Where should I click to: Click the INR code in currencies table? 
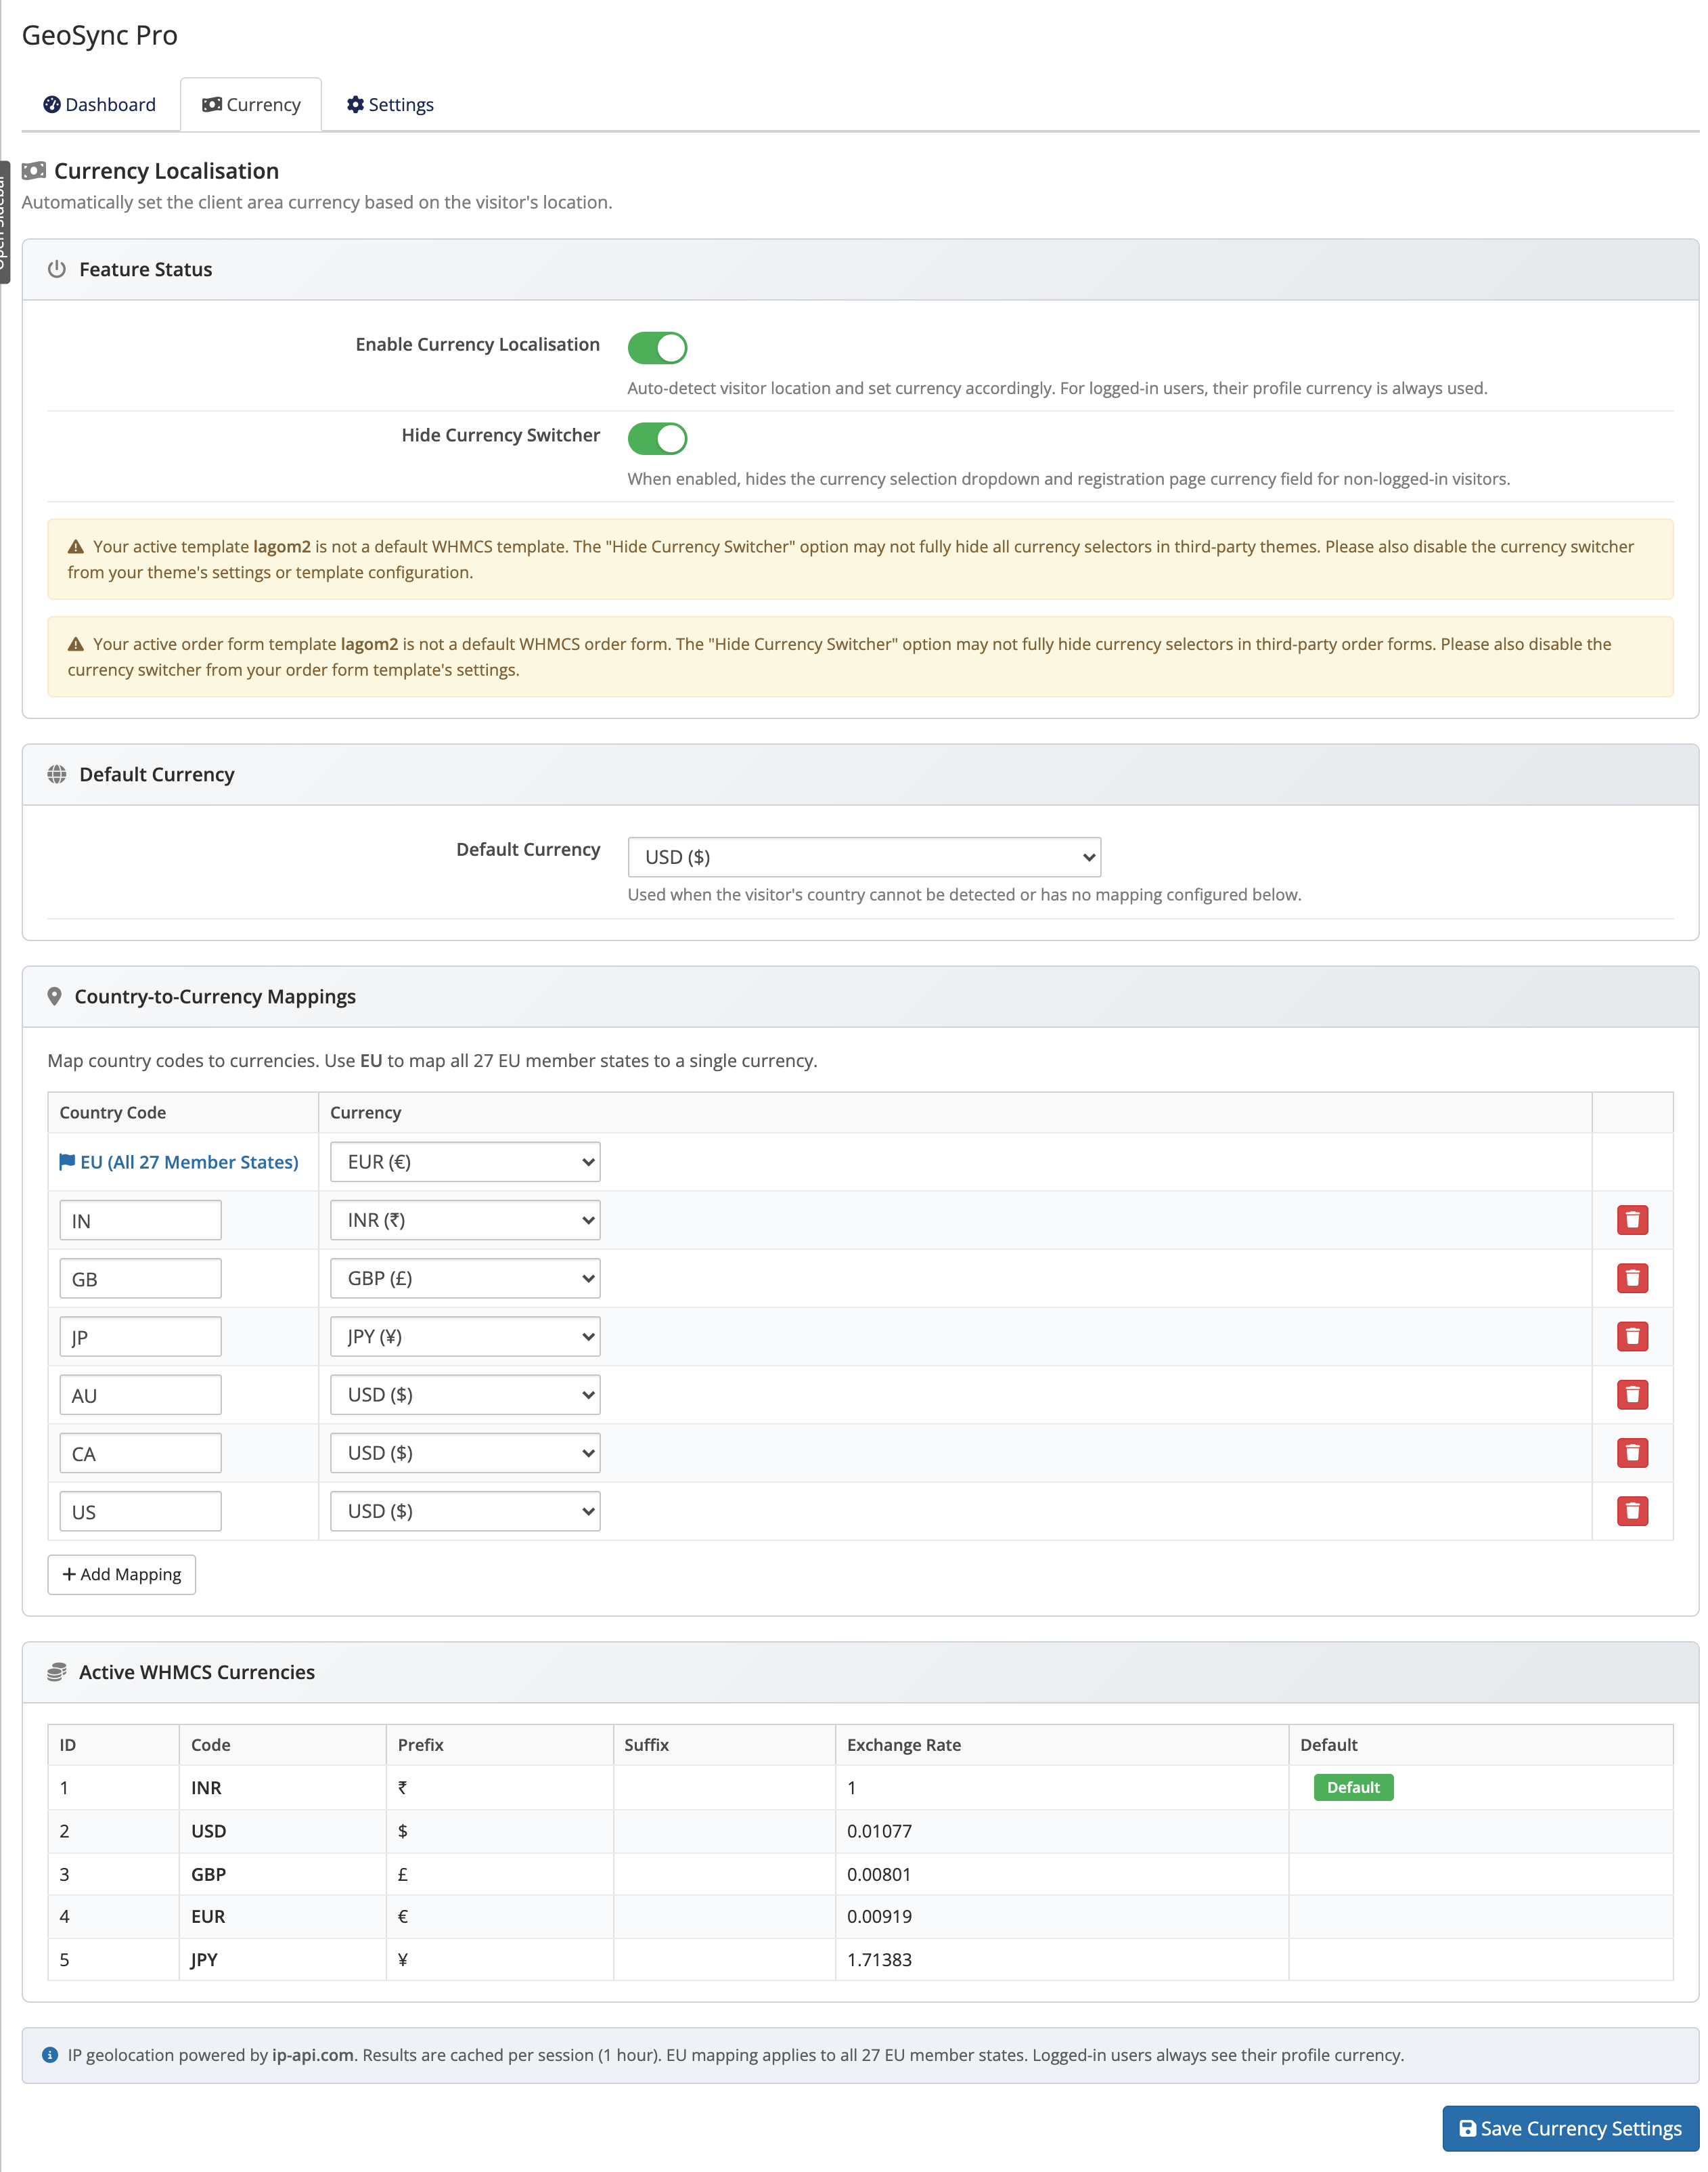(x=206, y=1787)
